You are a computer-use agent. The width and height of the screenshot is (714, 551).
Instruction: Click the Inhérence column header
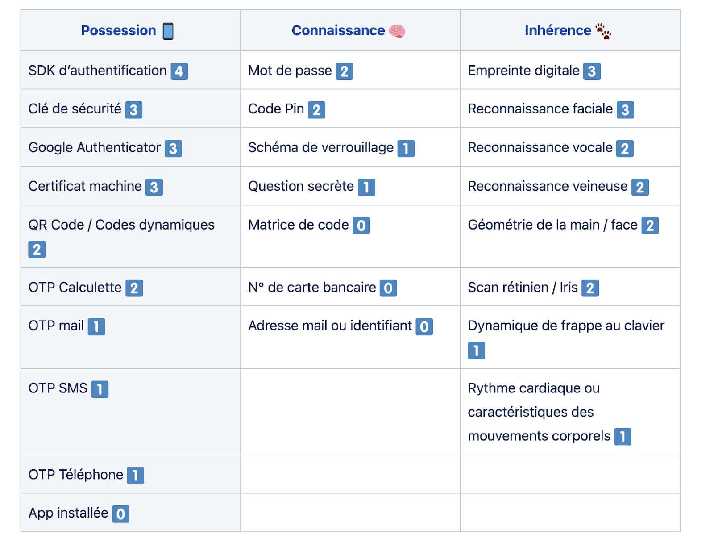(x=558, y=30)
